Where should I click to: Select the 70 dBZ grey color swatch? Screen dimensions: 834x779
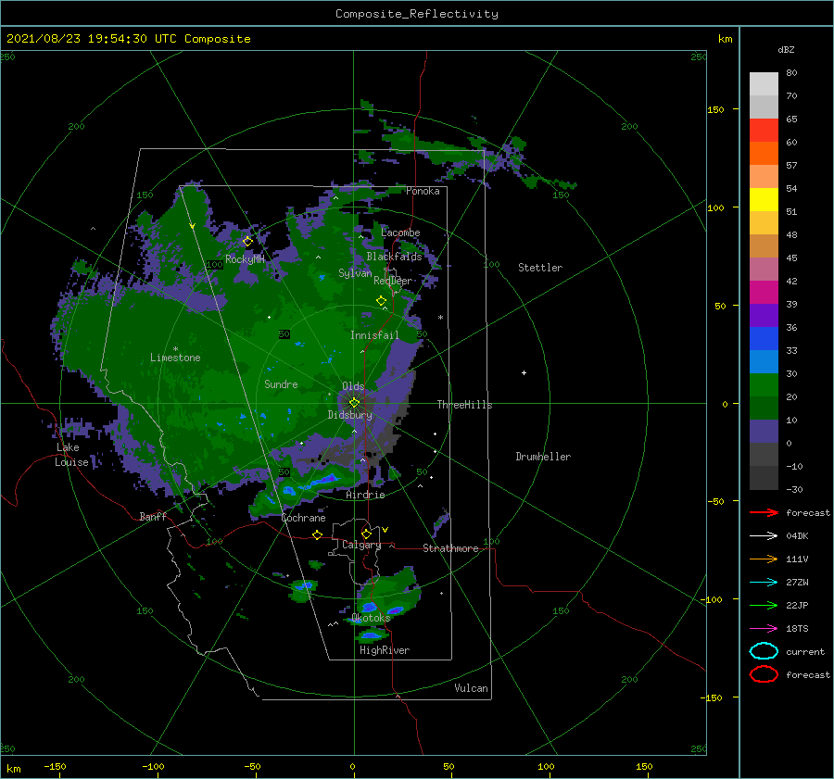[x=764, y=107]
